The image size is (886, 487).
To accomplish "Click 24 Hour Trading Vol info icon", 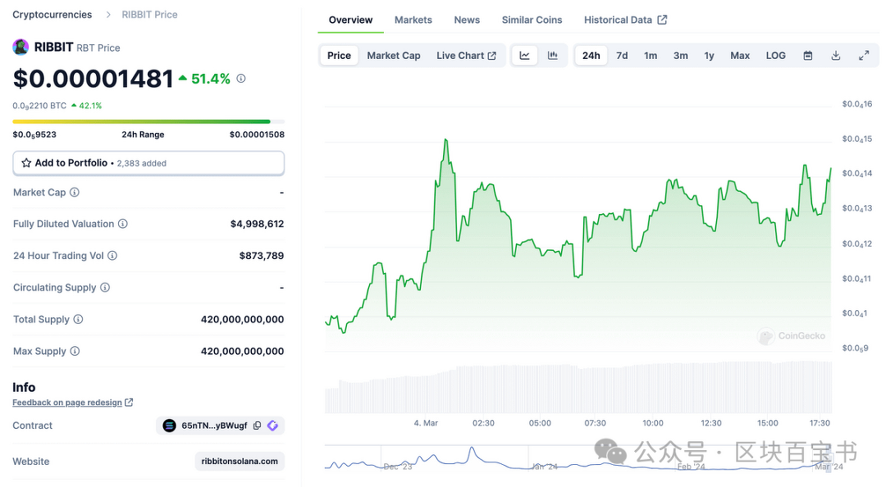I will click(112, 256).
